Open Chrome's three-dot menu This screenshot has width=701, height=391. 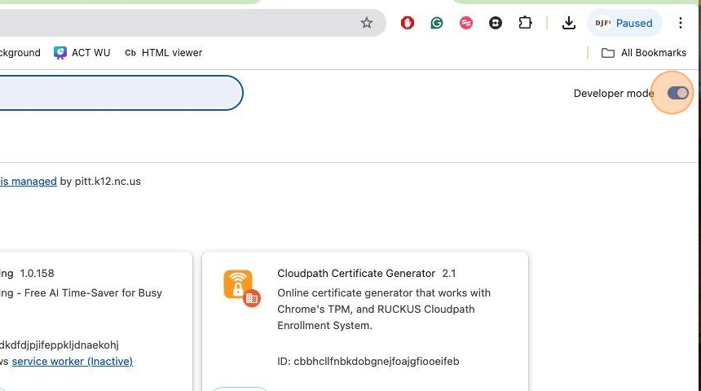coord(681,23)
